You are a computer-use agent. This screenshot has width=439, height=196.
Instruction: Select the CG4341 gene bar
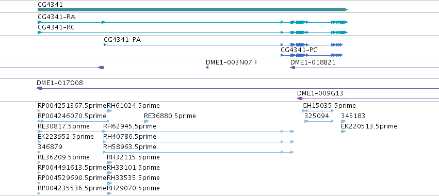coord(192,10)
